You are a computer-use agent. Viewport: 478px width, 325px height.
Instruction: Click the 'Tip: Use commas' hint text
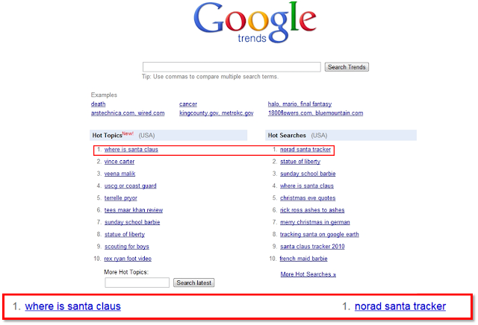(210, 77)
